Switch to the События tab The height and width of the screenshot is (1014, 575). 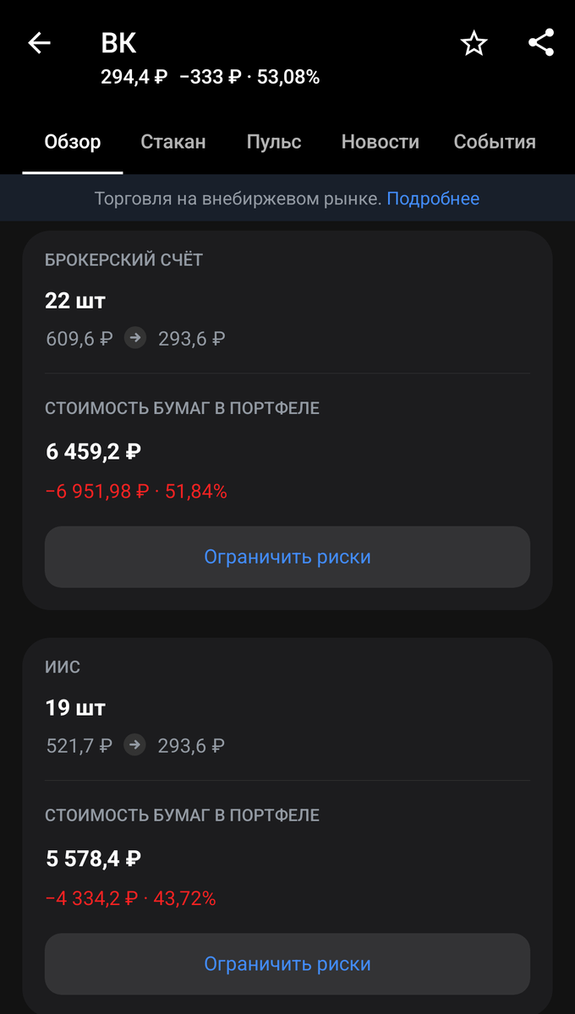(495, 142)
